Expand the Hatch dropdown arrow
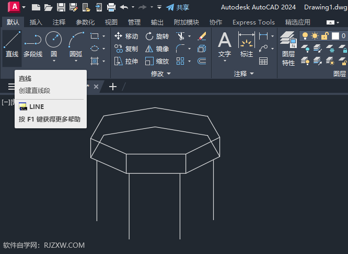 point(103,61)
